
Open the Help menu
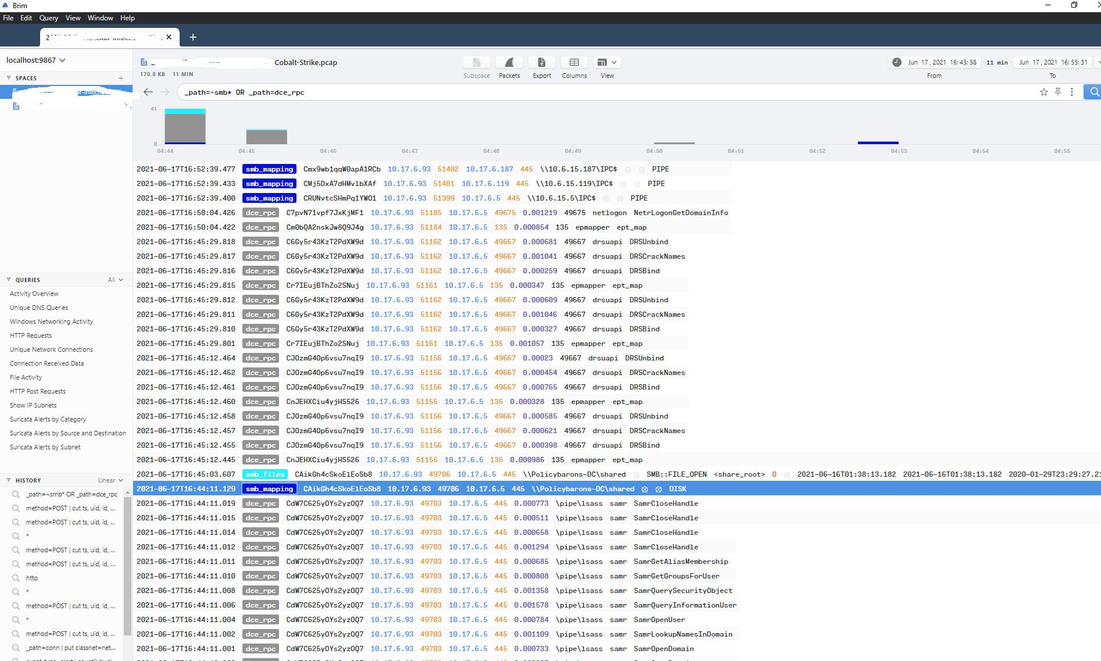[x=127, y=18]
